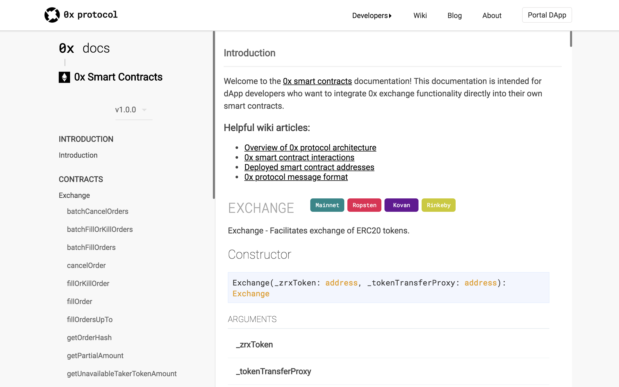Select the Rinkeby network badge

(x=438, y=205)
